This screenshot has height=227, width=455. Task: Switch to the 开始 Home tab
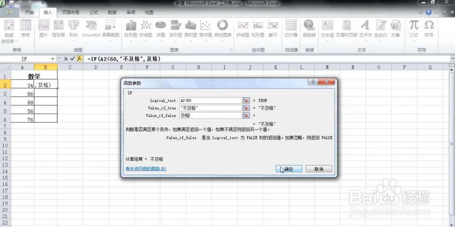(29, 12)
